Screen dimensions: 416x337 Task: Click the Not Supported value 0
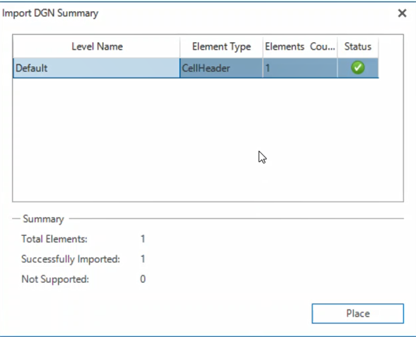click(143, 279)
